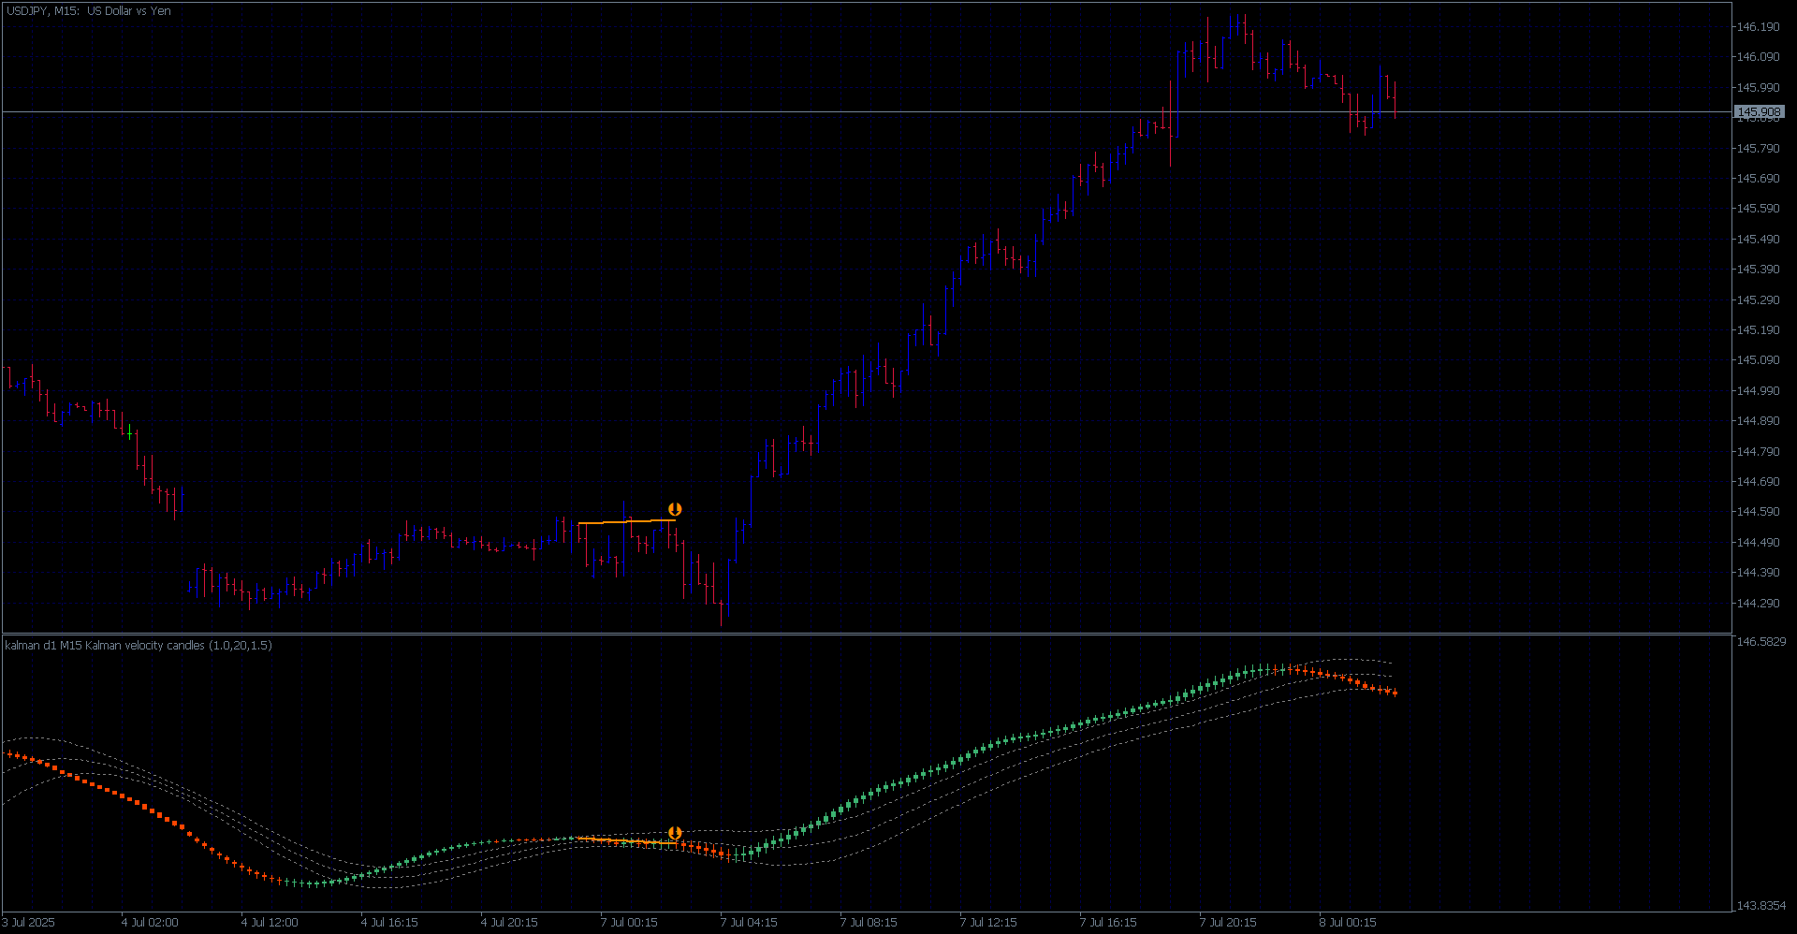Click the "7 Jul 04:15" time label
Image resolution: width=1797 pixels, height=934 pixels.
[x=749, y=923]
